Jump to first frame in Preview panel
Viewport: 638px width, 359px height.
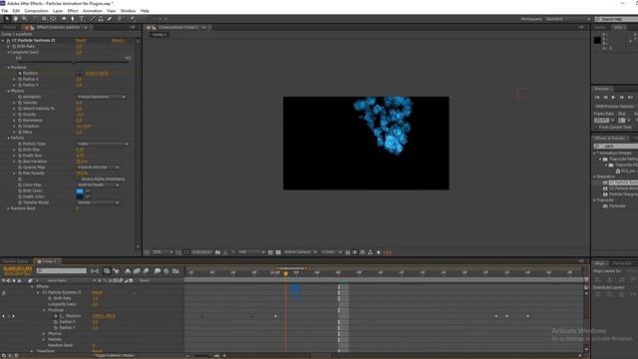tap(597, 98)
